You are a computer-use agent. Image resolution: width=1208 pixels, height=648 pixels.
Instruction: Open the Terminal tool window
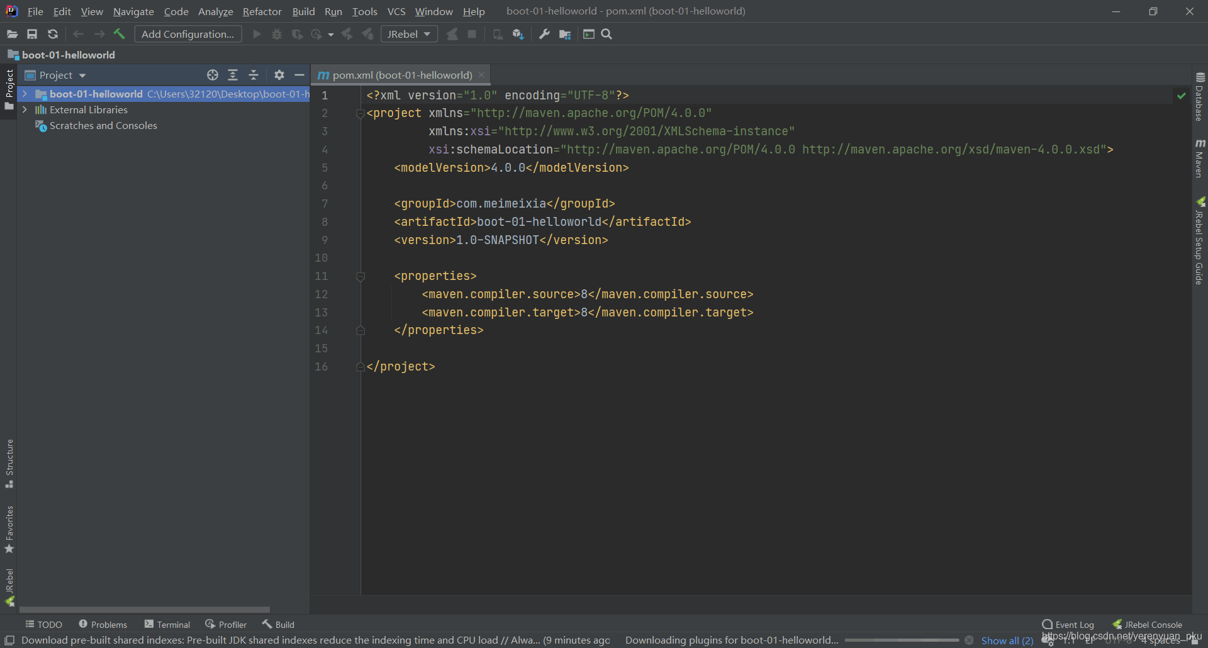point(167,624)
